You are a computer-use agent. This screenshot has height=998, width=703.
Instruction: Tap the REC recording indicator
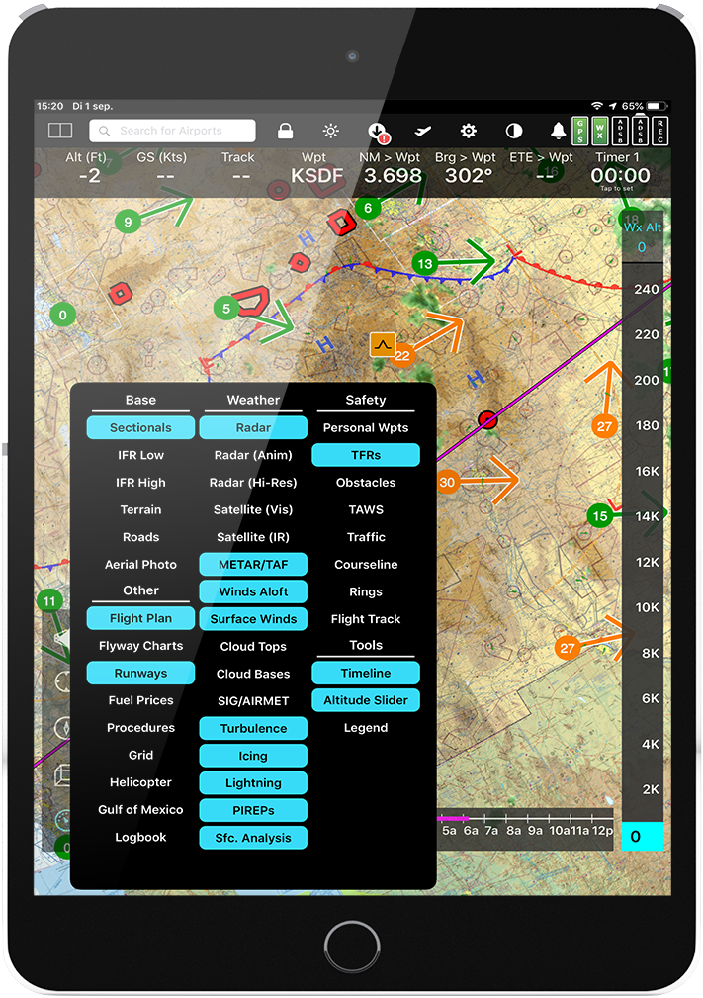(660, 131)
